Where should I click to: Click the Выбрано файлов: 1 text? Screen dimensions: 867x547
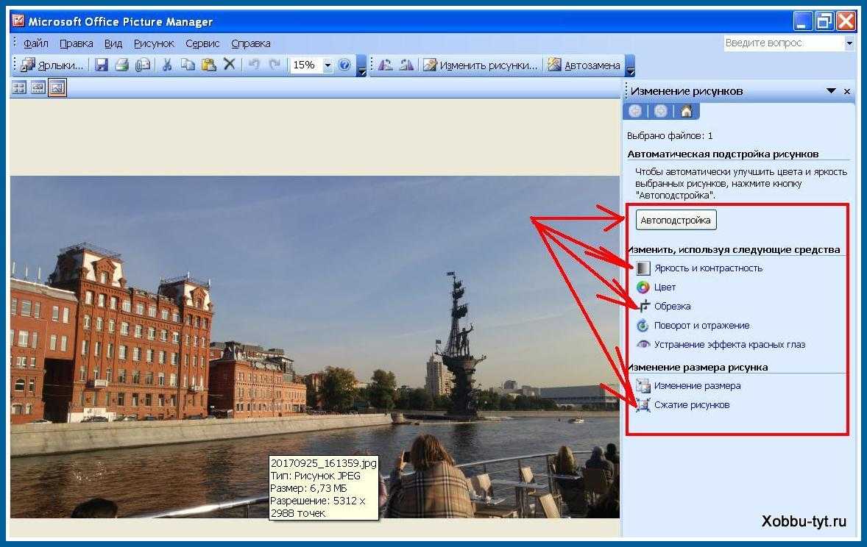click(x=670, y=135)
